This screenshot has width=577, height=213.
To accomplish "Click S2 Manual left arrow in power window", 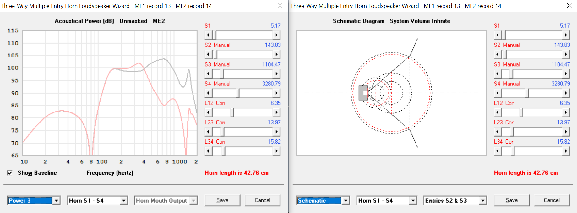I will coord(209,54).
